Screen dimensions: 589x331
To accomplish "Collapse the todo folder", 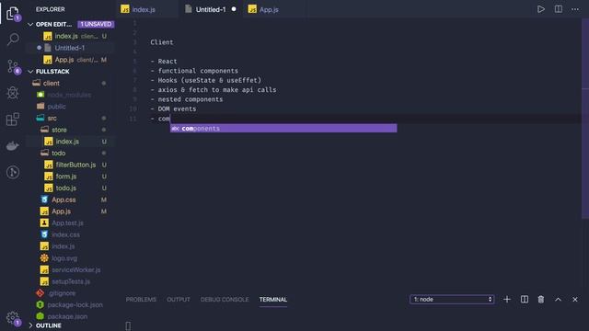I will click(x=70, y=153).
